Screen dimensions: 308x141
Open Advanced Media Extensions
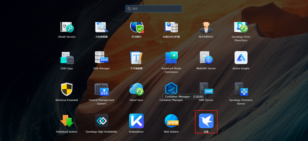171,58
